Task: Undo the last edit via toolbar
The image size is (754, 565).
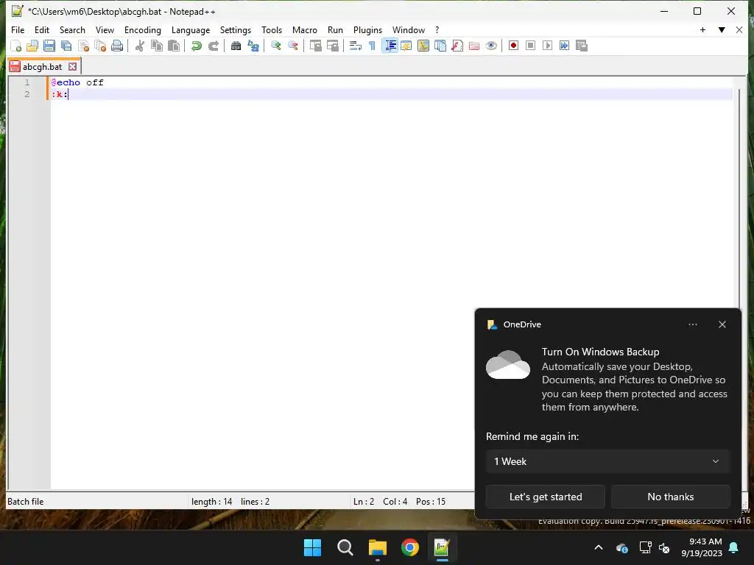Action: click(196, 46)
